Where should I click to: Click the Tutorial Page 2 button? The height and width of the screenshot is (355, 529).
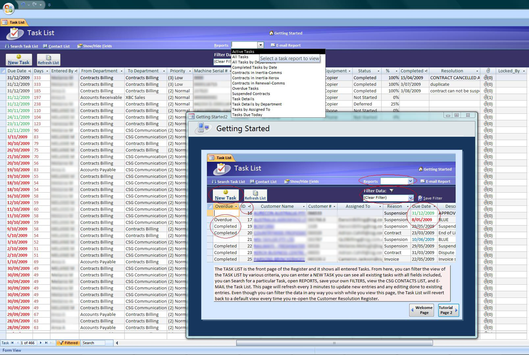tap(448, 310)
